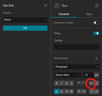102x96 pixels.
Task: Click the insert link icon
Action: [x=91, y=83]
